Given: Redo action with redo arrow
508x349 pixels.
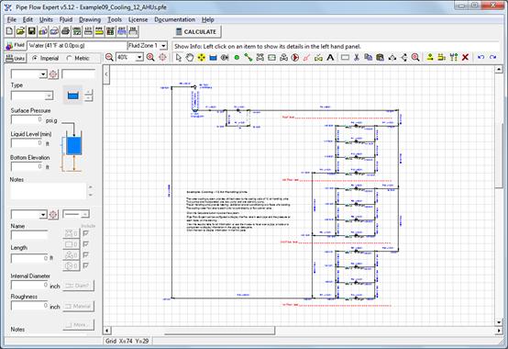Looking at the screenshot, I should pos(492,58).
